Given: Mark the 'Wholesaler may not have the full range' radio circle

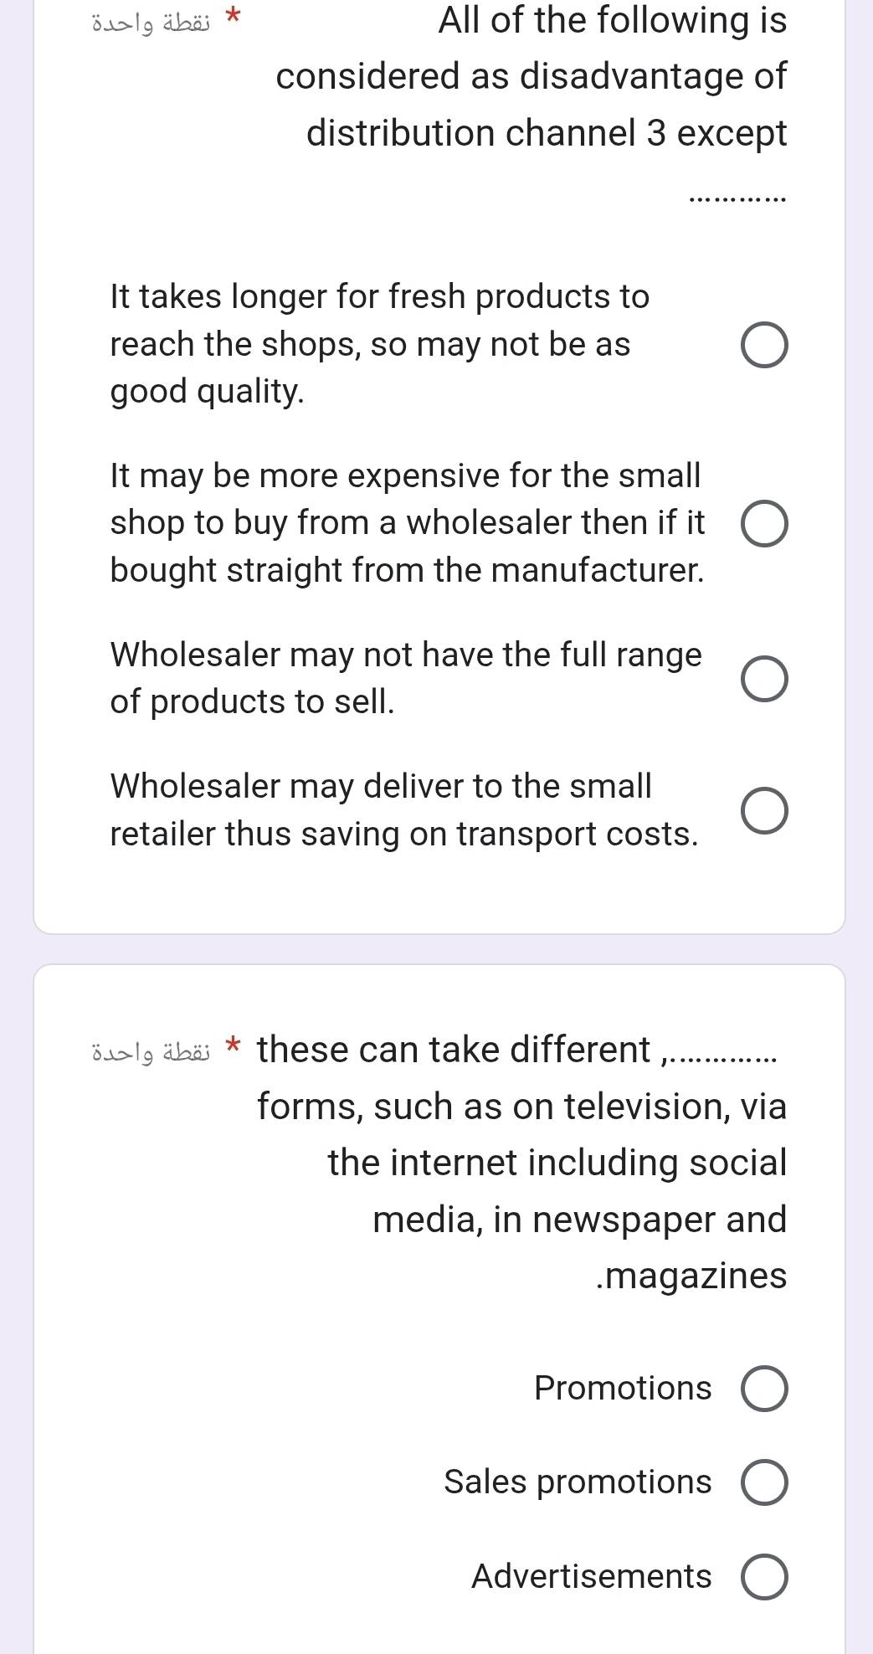Looking at the screenshot, I should point(763,678).
